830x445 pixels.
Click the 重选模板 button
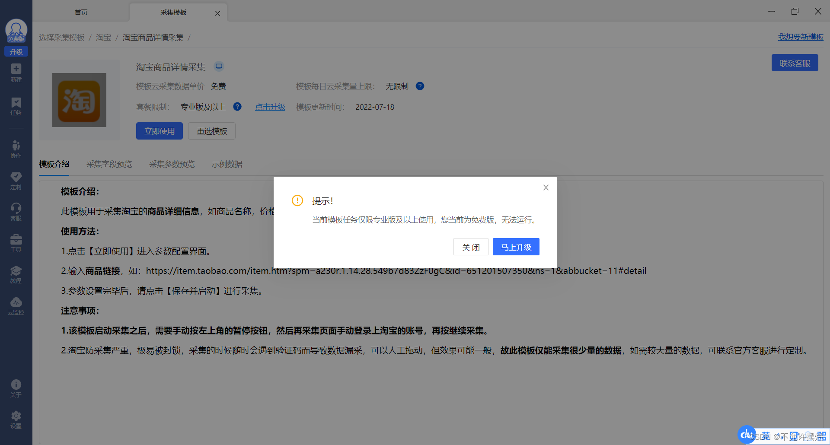click(x=212, y=131)
